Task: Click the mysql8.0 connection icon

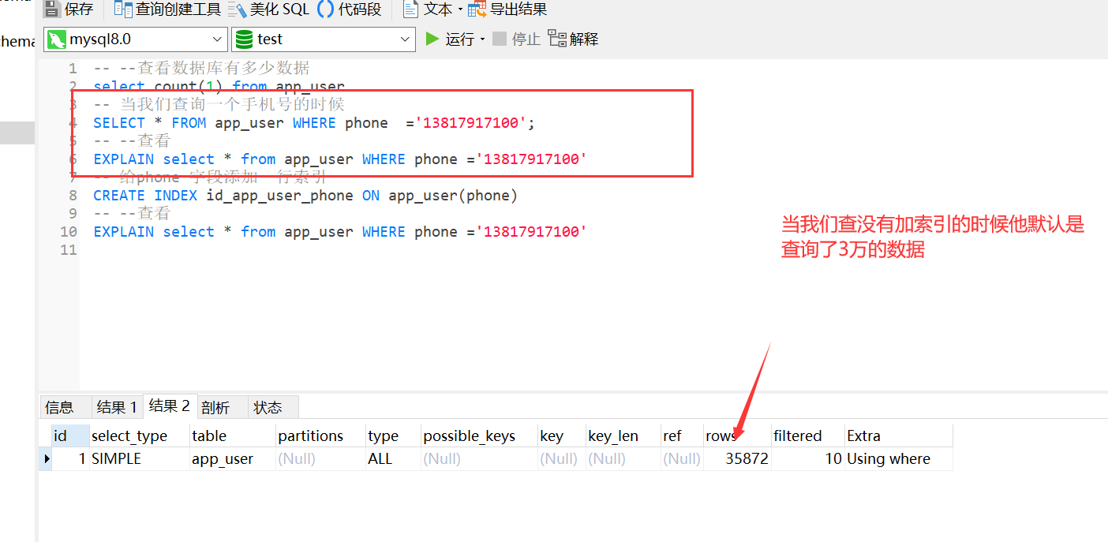Action: 56,39
